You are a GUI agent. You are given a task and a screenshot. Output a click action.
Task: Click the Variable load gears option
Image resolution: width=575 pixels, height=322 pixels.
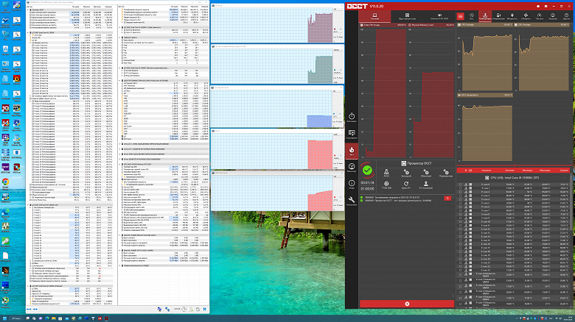(445, 173)
